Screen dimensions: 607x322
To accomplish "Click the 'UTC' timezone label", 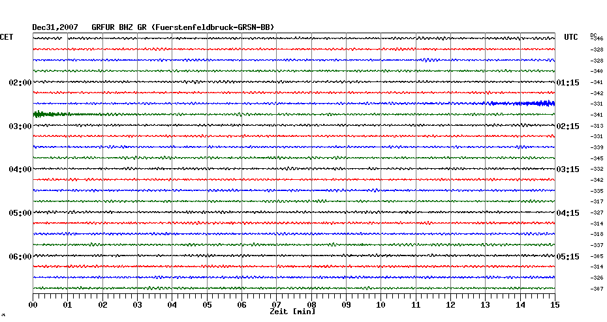I will pos(571,37).
